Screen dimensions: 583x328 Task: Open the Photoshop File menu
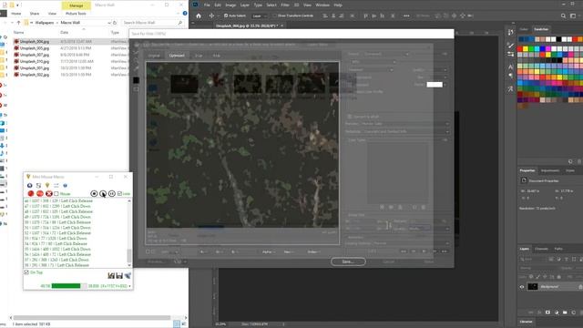click(207, 5)
